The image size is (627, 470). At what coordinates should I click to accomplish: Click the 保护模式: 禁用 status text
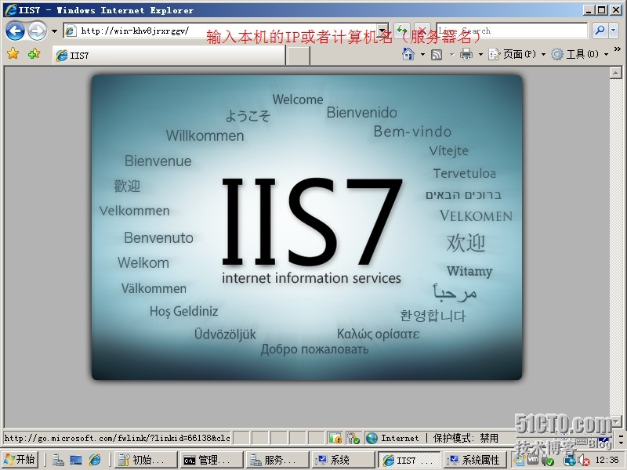point(466,438)
